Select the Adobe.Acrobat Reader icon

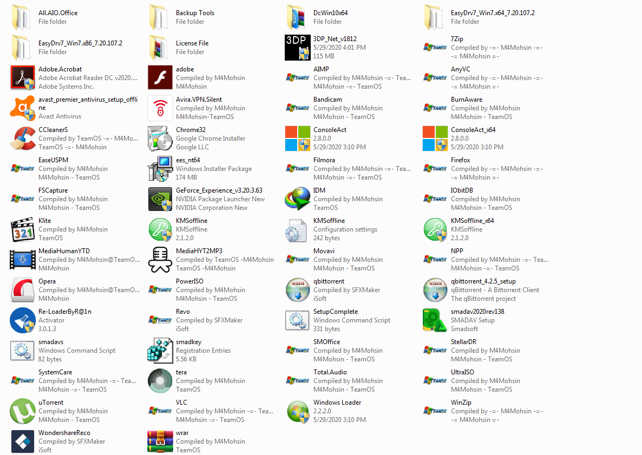pyautogui.click(x=23, y=78)
